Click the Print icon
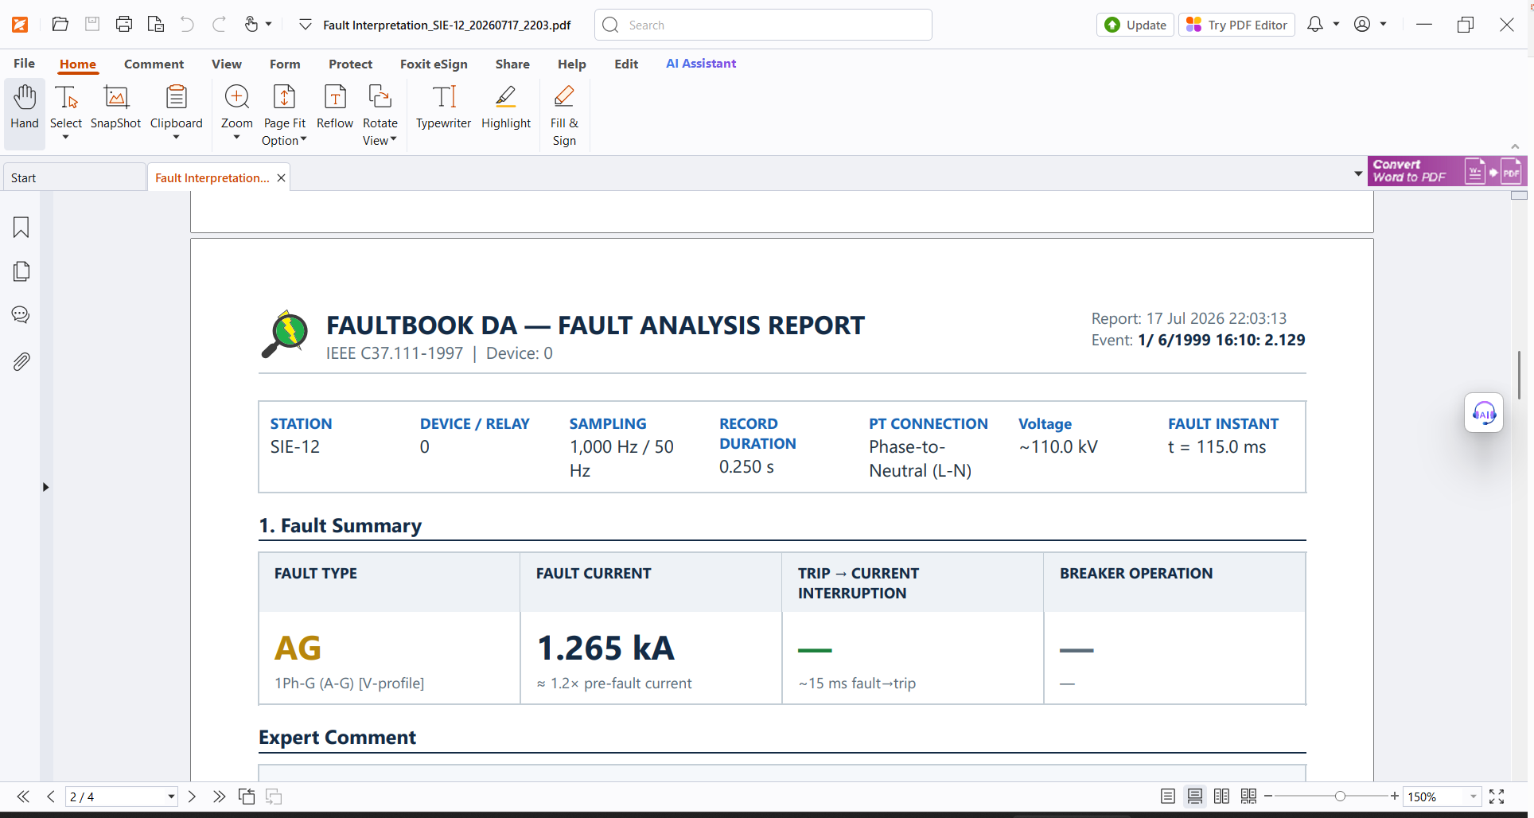Image resolution: width=1534 pixels, height=818 pixels. coord(124,25)
